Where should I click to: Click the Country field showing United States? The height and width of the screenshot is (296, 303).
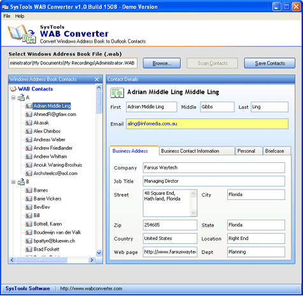(170, 239)
